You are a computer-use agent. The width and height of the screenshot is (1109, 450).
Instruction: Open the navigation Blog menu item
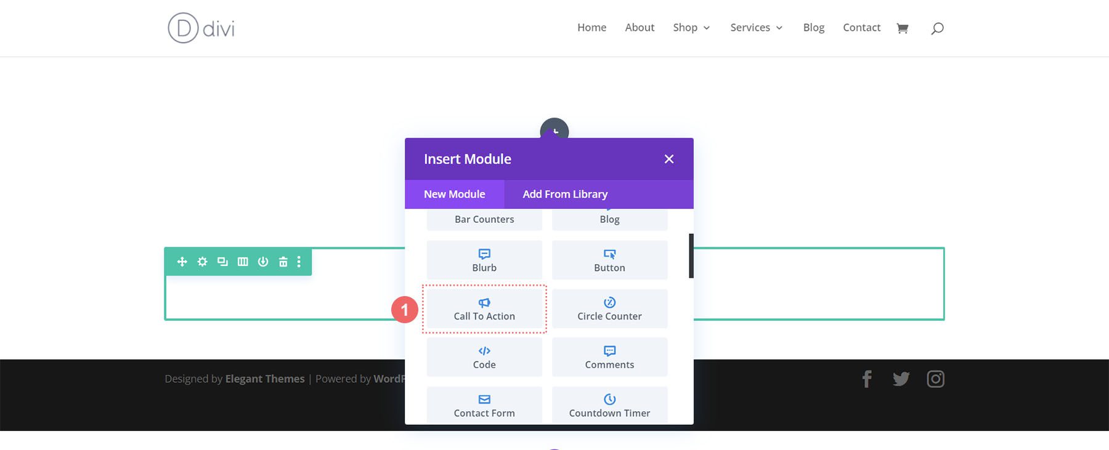coord(813,28)
